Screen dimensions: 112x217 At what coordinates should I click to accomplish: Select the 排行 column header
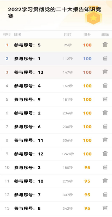(x=7, y=35)
